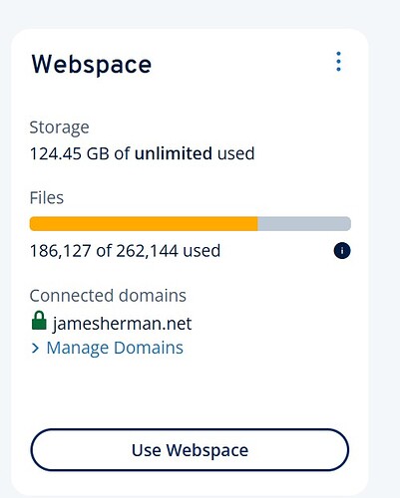The height and width of the screenshot is (498, 400).
Task: Click the word used after unlimited
Action: 236,153
